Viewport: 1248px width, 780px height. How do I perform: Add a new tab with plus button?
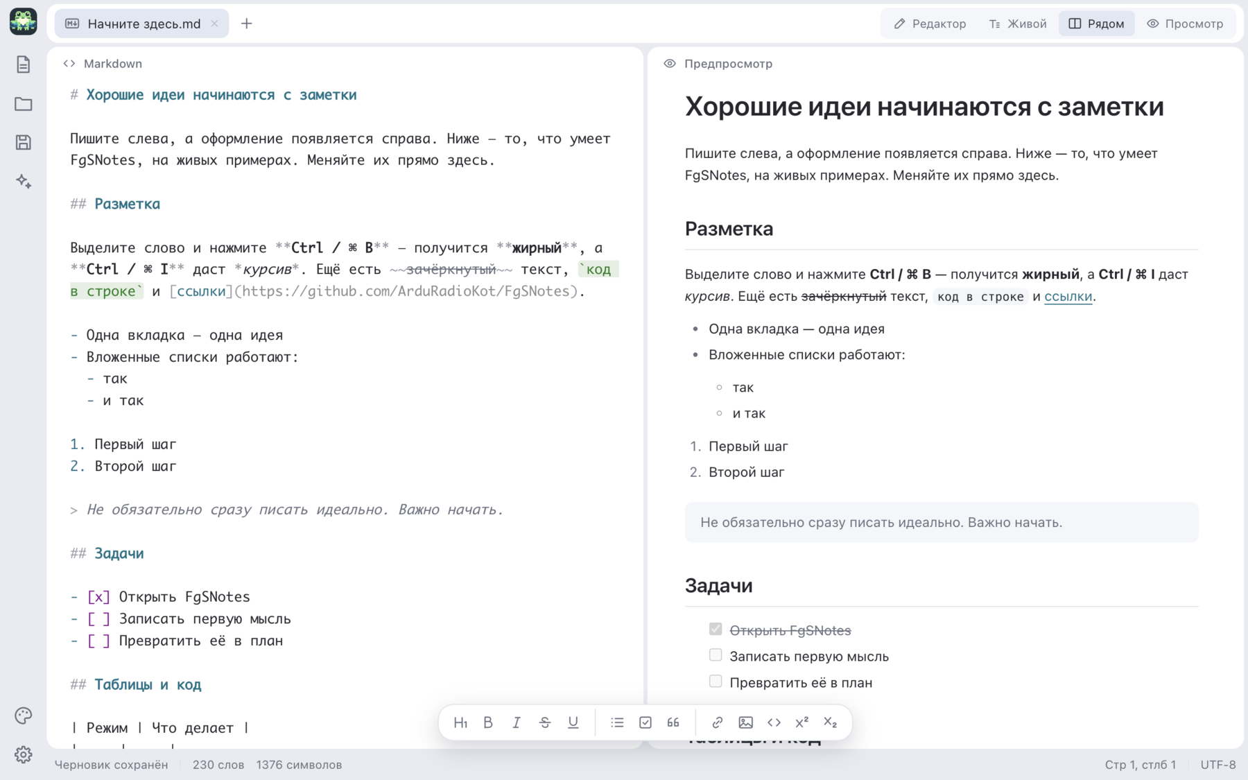247,24
